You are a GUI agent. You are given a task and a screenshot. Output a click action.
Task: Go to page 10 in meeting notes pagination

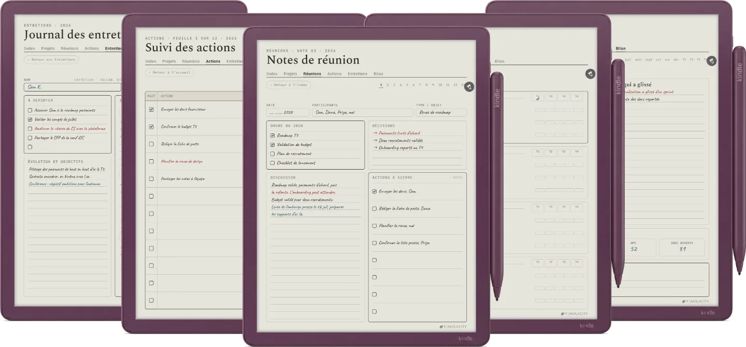[x=440, y=85]
